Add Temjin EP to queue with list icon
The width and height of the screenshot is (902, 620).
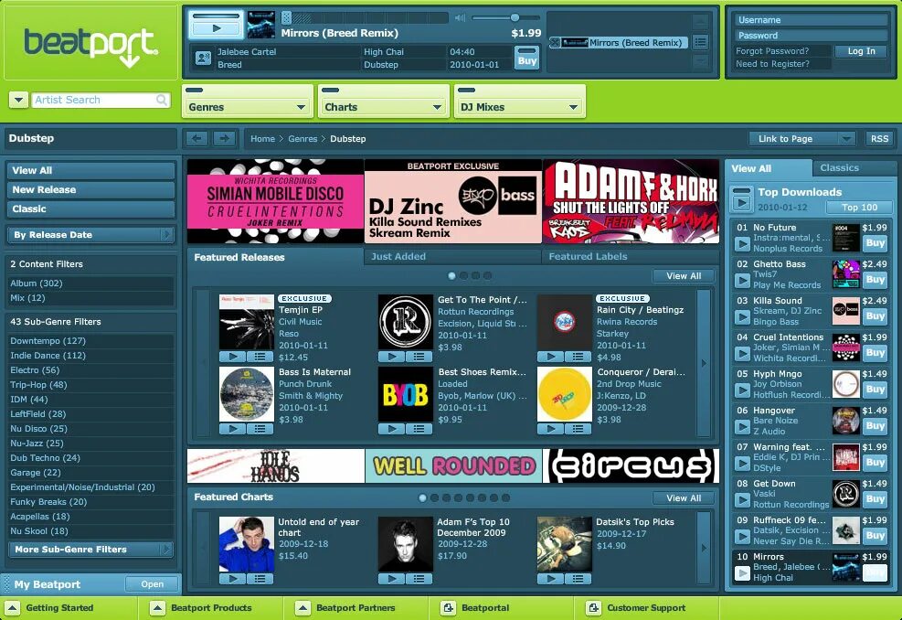tap(260, 357)
